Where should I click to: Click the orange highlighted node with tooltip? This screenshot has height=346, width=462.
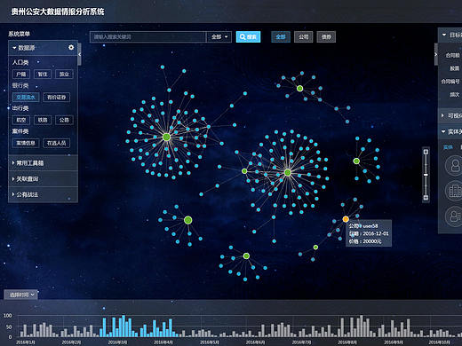click(346, 219)
